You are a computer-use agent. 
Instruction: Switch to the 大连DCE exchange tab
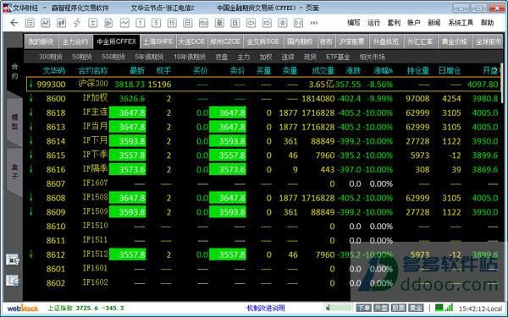pyautogui.click(x=191, y=41)
